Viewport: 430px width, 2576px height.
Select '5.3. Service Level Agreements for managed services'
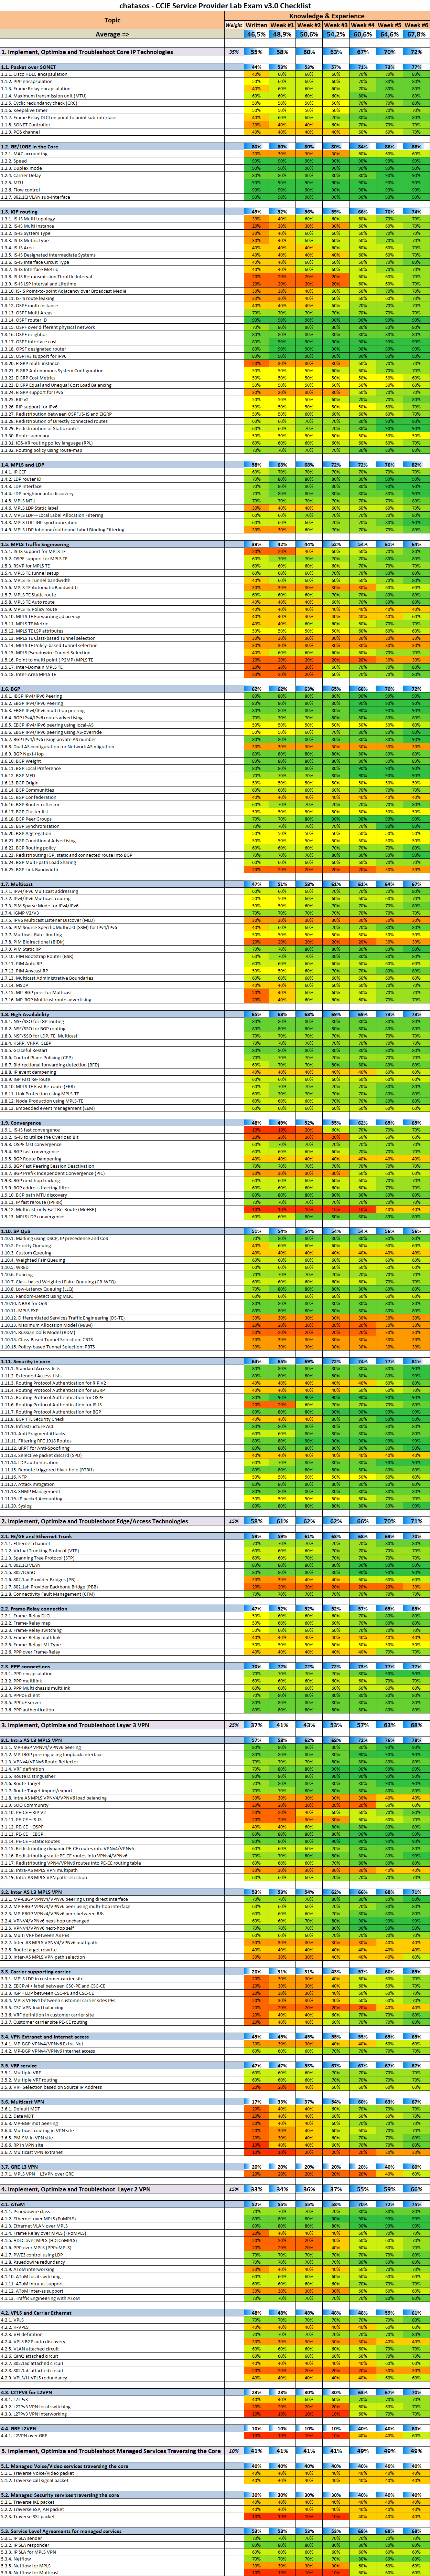(x=112, y=2531)
